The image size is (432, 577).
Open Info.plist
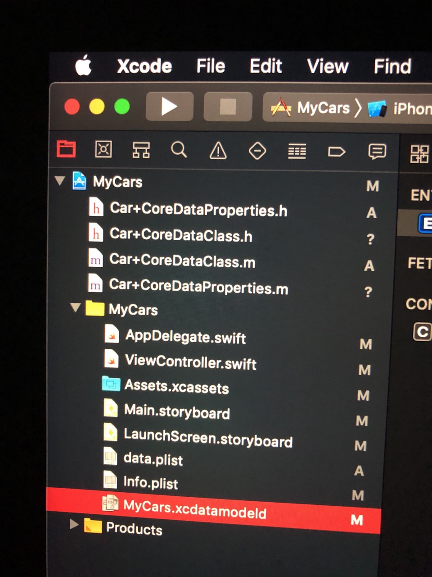coord(151,482)
